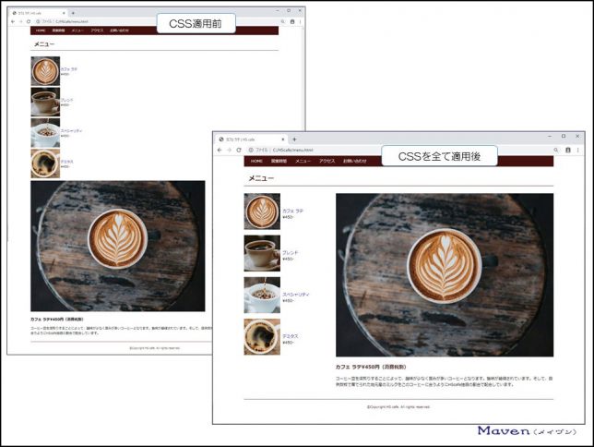Open a new tab in the background browser window
This screenshot has height=447, width=594.
(x=73, y=13)
